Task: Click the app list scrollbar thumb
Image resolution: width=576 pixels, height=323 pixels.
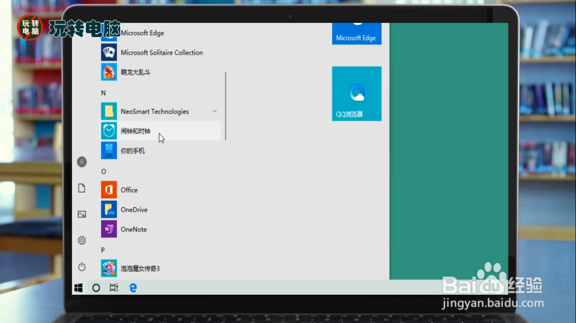Action: coord(226,106)
